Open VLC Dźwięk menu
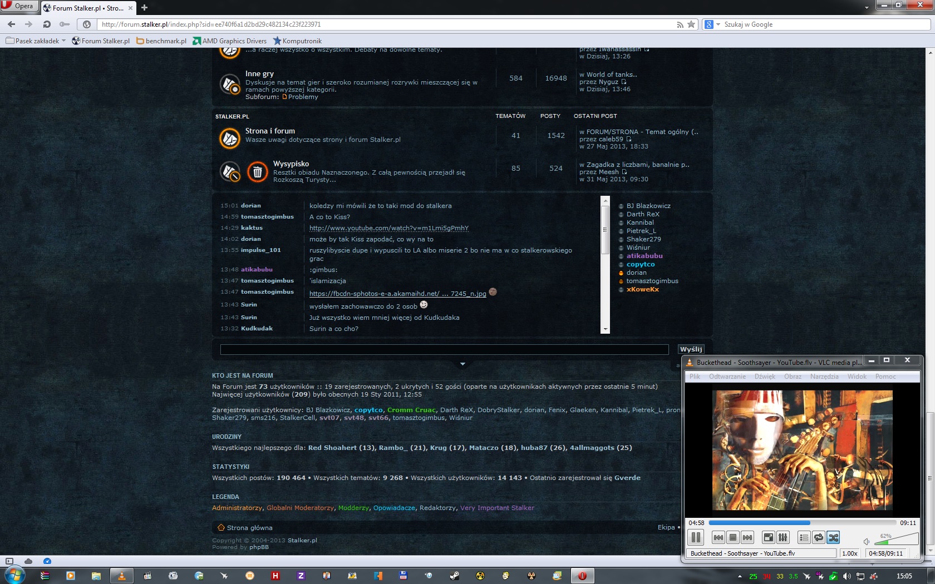 coord(765,377)
